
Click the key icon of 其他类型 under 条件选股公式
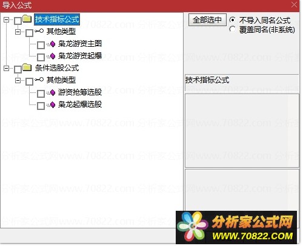tap(39, 80)
